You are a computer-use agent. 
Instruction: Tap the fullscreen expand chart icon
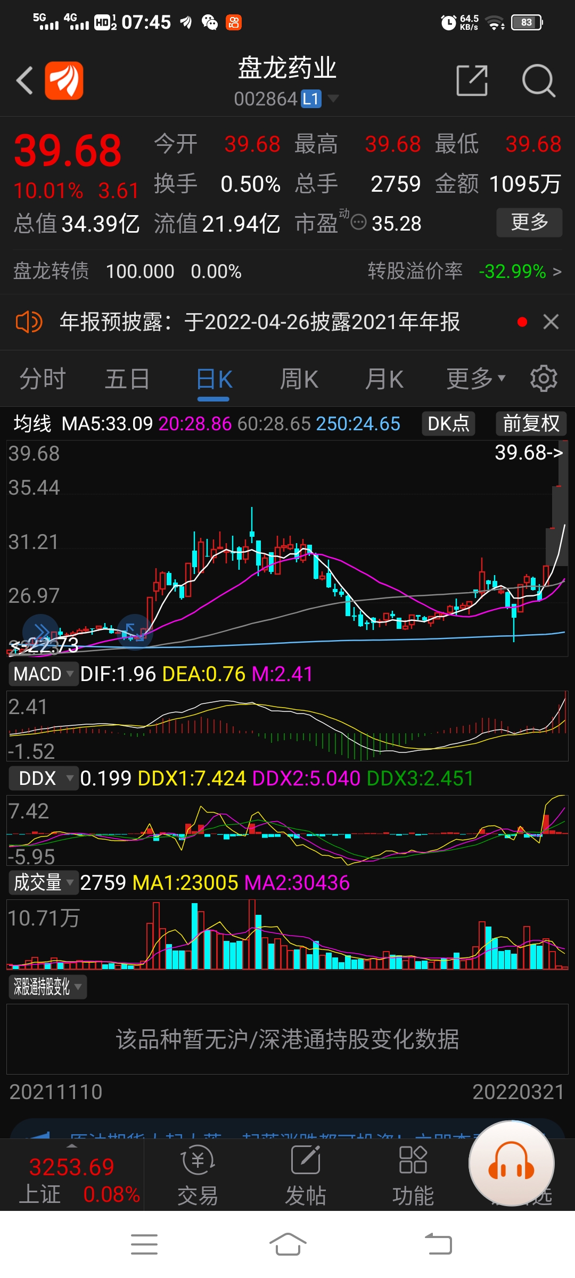(135, 632)
